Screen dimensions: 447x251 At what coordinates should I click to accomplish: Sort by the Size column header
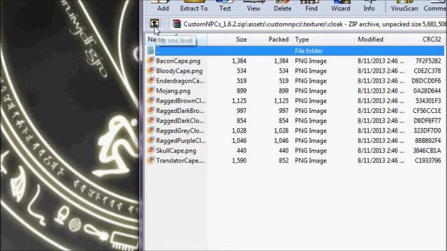click(241, 40)
